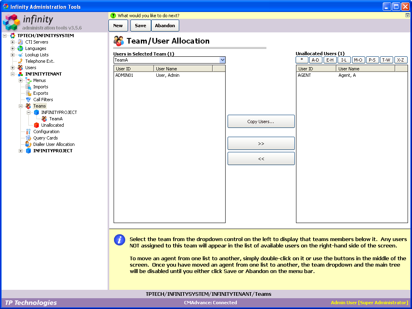Sort unallocated list by User Name column
Image resolution: width=412 pixels, height=309 pixels.
point(366,69)
